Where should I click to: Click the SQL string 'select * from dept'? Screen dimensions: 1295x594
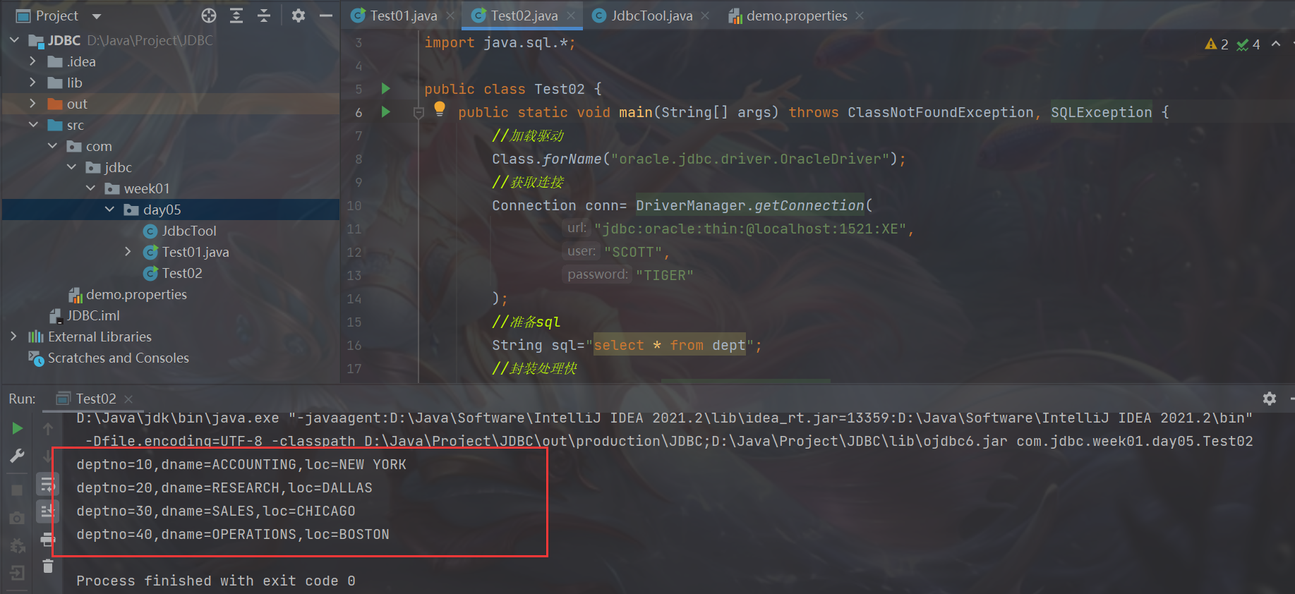click(670, 345)
